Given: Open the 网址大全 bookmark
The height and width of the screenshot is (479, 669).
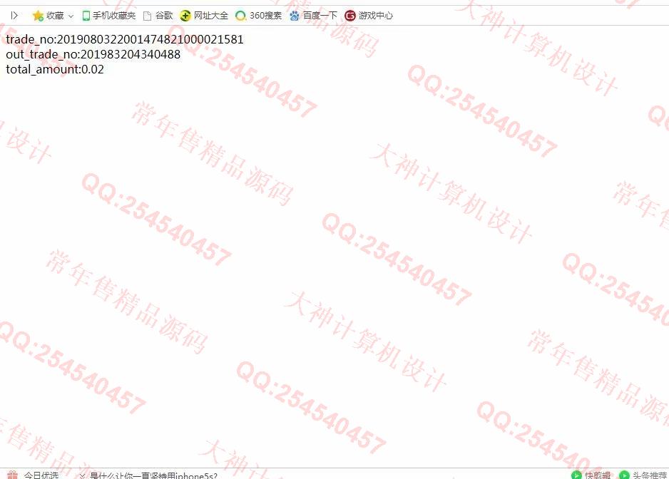Looking at the screenshot, I should point(204,16).
